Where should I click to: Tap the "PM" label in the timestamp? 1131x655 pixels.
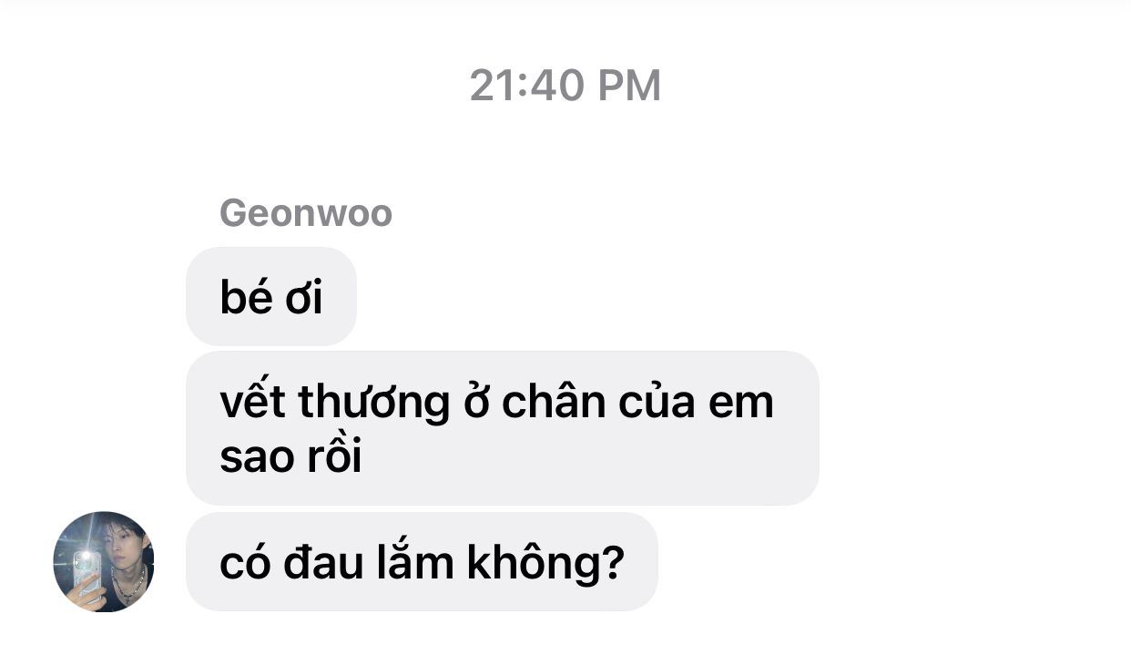[629, 86]
